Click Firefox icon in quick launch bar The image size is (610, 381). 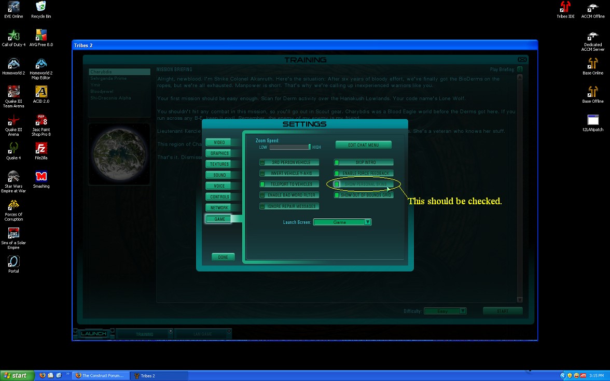pos(43,375)
